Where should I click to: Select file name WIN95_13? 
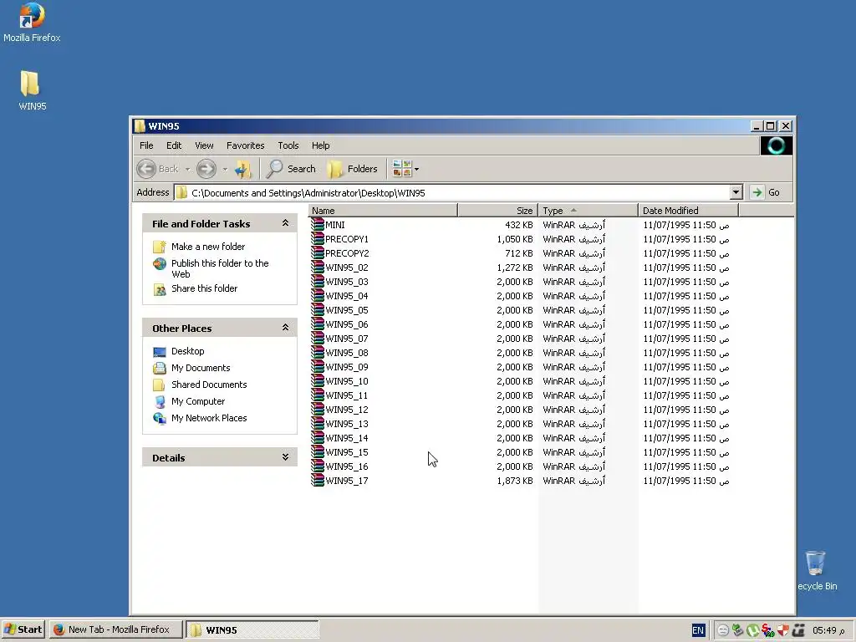coord(347,424)
